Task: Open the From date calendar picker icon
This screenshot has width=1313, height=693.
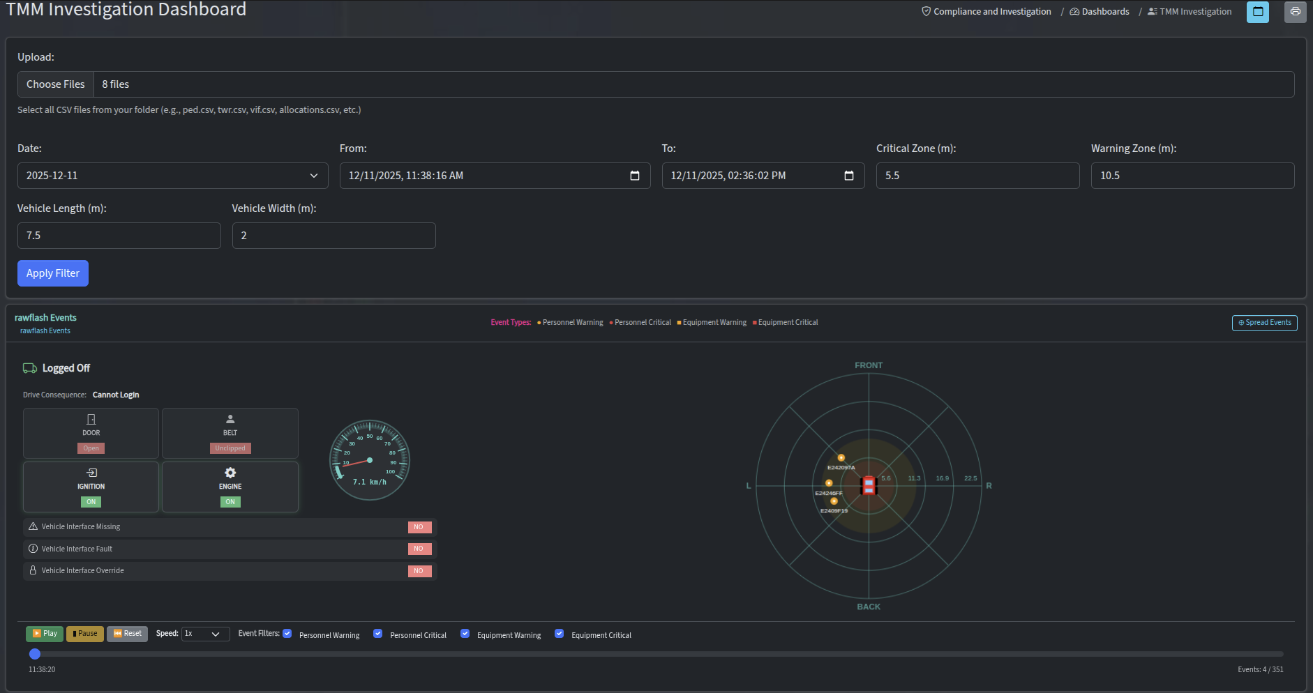Action: (635, 176)
